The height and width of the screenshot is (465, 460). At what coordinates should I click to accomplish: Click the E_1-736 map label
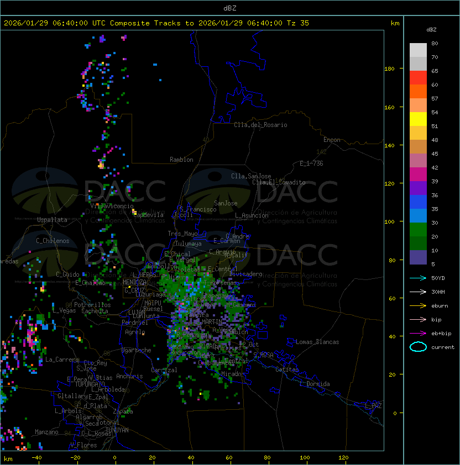coord(311,163)
